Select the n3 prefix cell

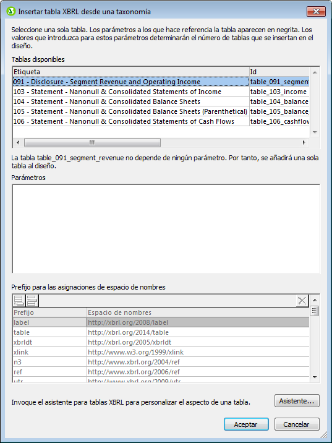(49, 362)
